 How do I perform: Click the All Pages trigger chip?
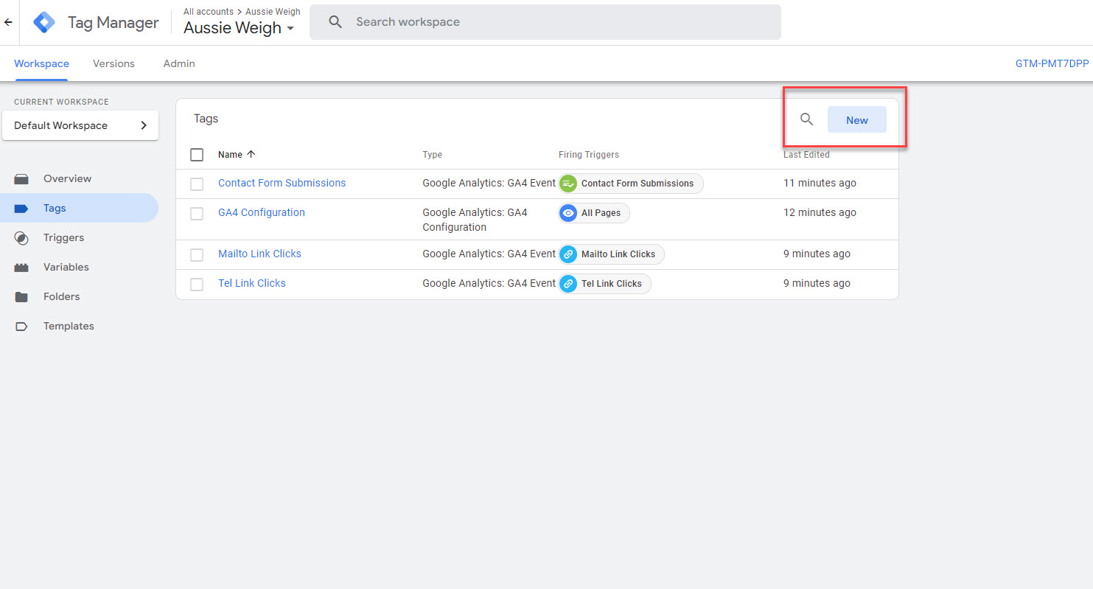pyautogui.click(x=594, y=213)
